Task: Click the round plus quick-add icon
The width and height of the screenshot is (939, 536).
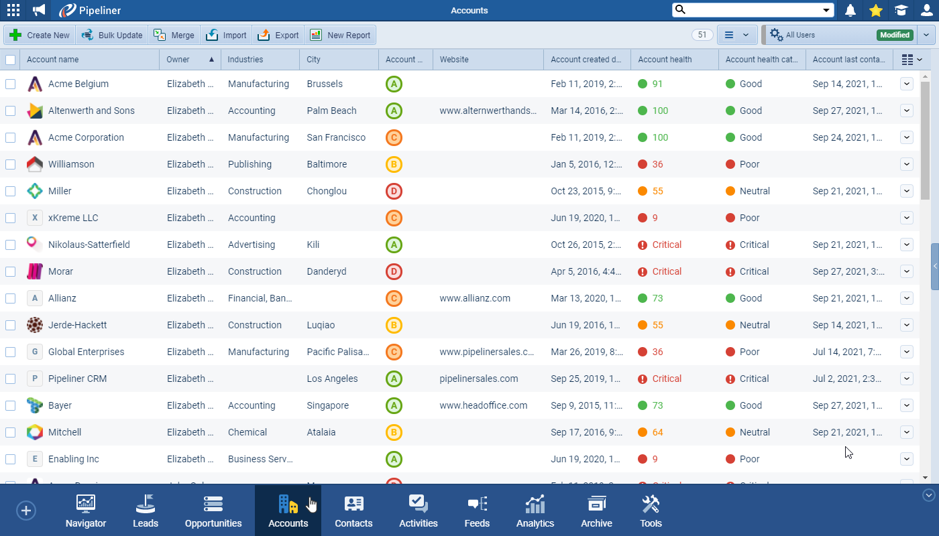Action: point(26,511)
